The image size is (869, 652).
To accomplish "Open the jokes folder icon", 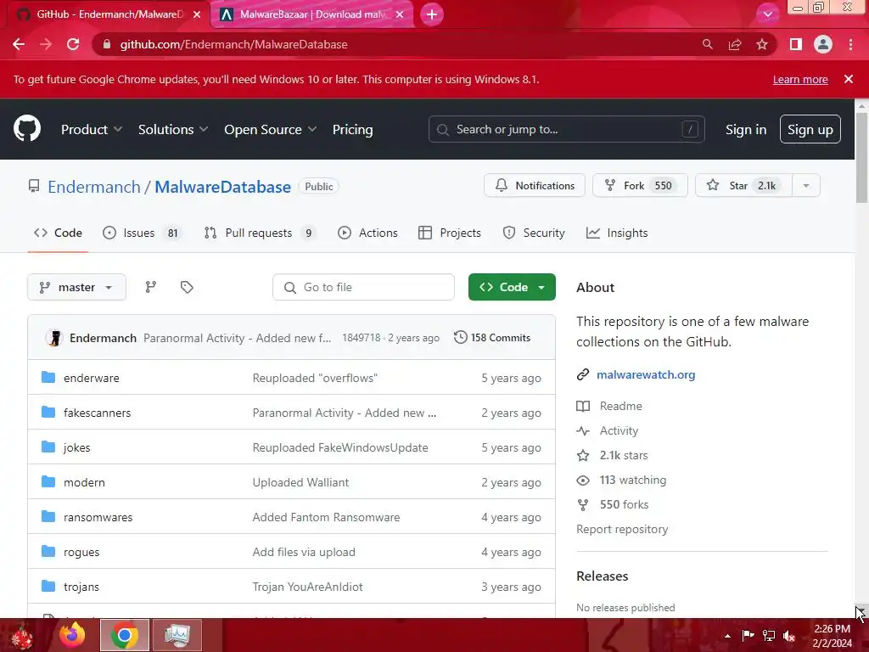I will point(48,447).
